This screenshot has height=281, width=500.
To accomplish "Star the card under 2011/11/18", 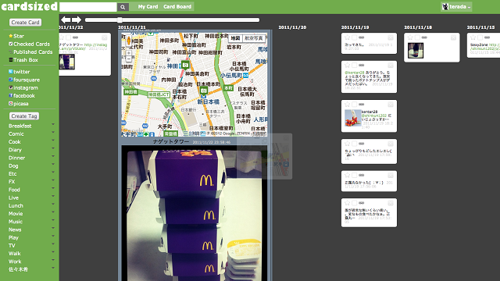I will [410, 37].
